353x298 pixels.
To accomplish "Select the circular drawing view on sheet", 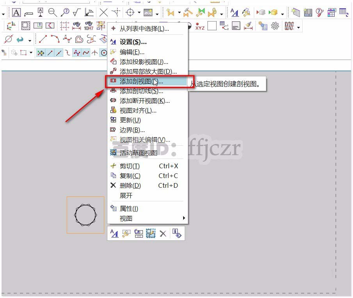I will pyautogui.click(x=86, y=215).
